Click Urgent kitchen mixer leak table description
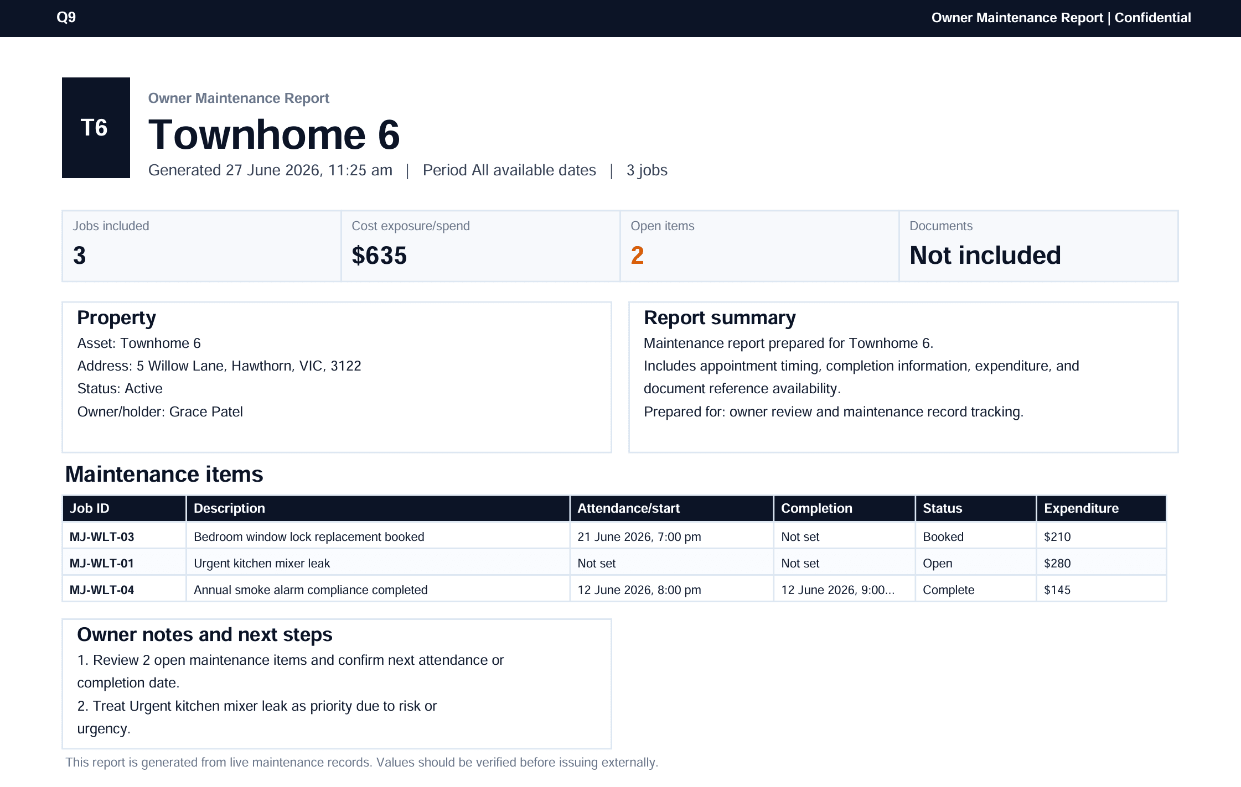The image size is (1241, 787). coord(262,563)
